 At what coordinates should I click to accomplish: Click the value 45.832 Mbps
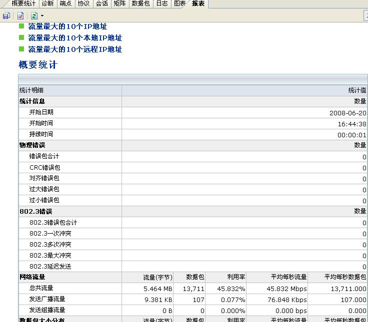pos(287,289)
